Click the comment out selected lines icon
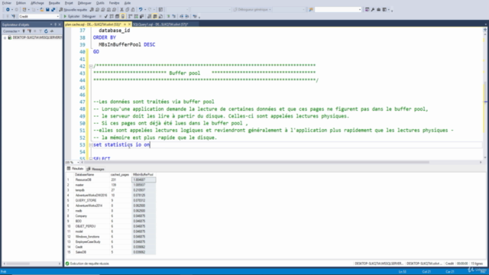The image size is (489, 275). (x=168, y=16)
